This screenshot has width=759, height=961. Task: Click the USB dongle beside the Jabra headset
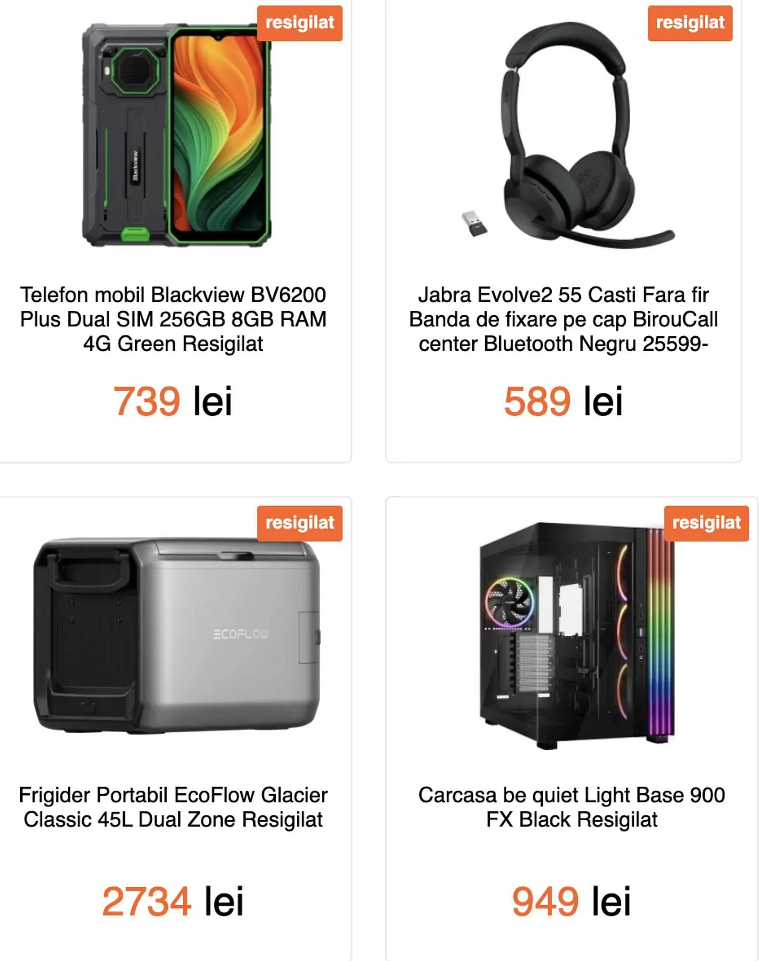coord(474,223)
